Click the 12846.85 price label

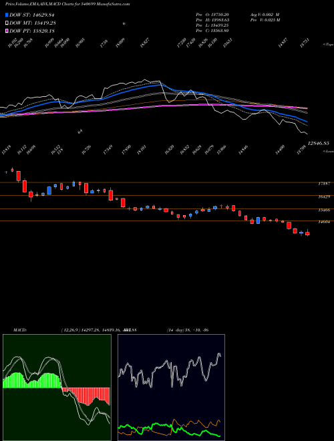(x=319, y=143)
